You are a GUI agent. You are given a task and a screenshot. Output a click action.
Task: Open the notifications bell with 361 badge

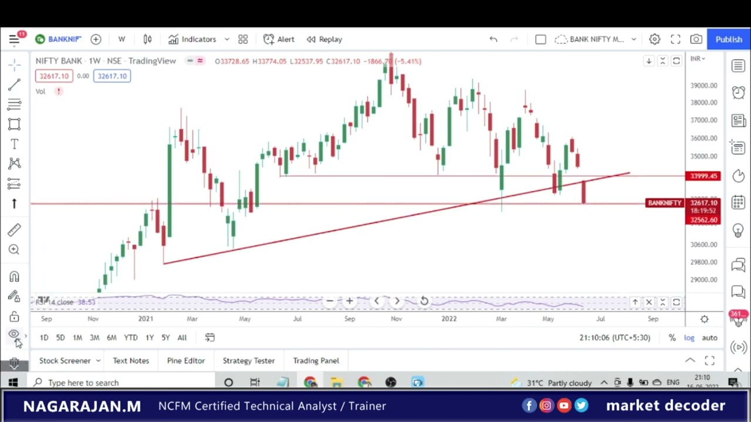point(738,319)
